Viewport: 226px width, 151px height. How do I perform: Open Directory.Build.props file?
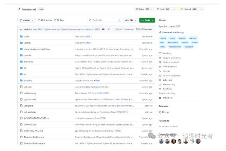(34, 137)
